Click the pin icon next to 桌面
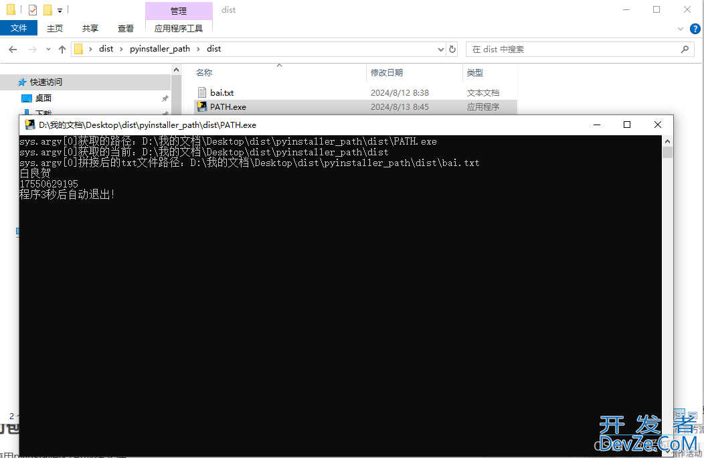This screenshot has height=458, width=704. point(165,98)
